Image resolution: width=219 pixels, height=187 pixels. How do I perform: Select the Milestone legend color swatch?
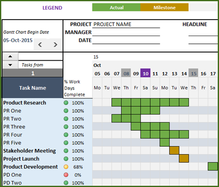(x=164, y=7)
